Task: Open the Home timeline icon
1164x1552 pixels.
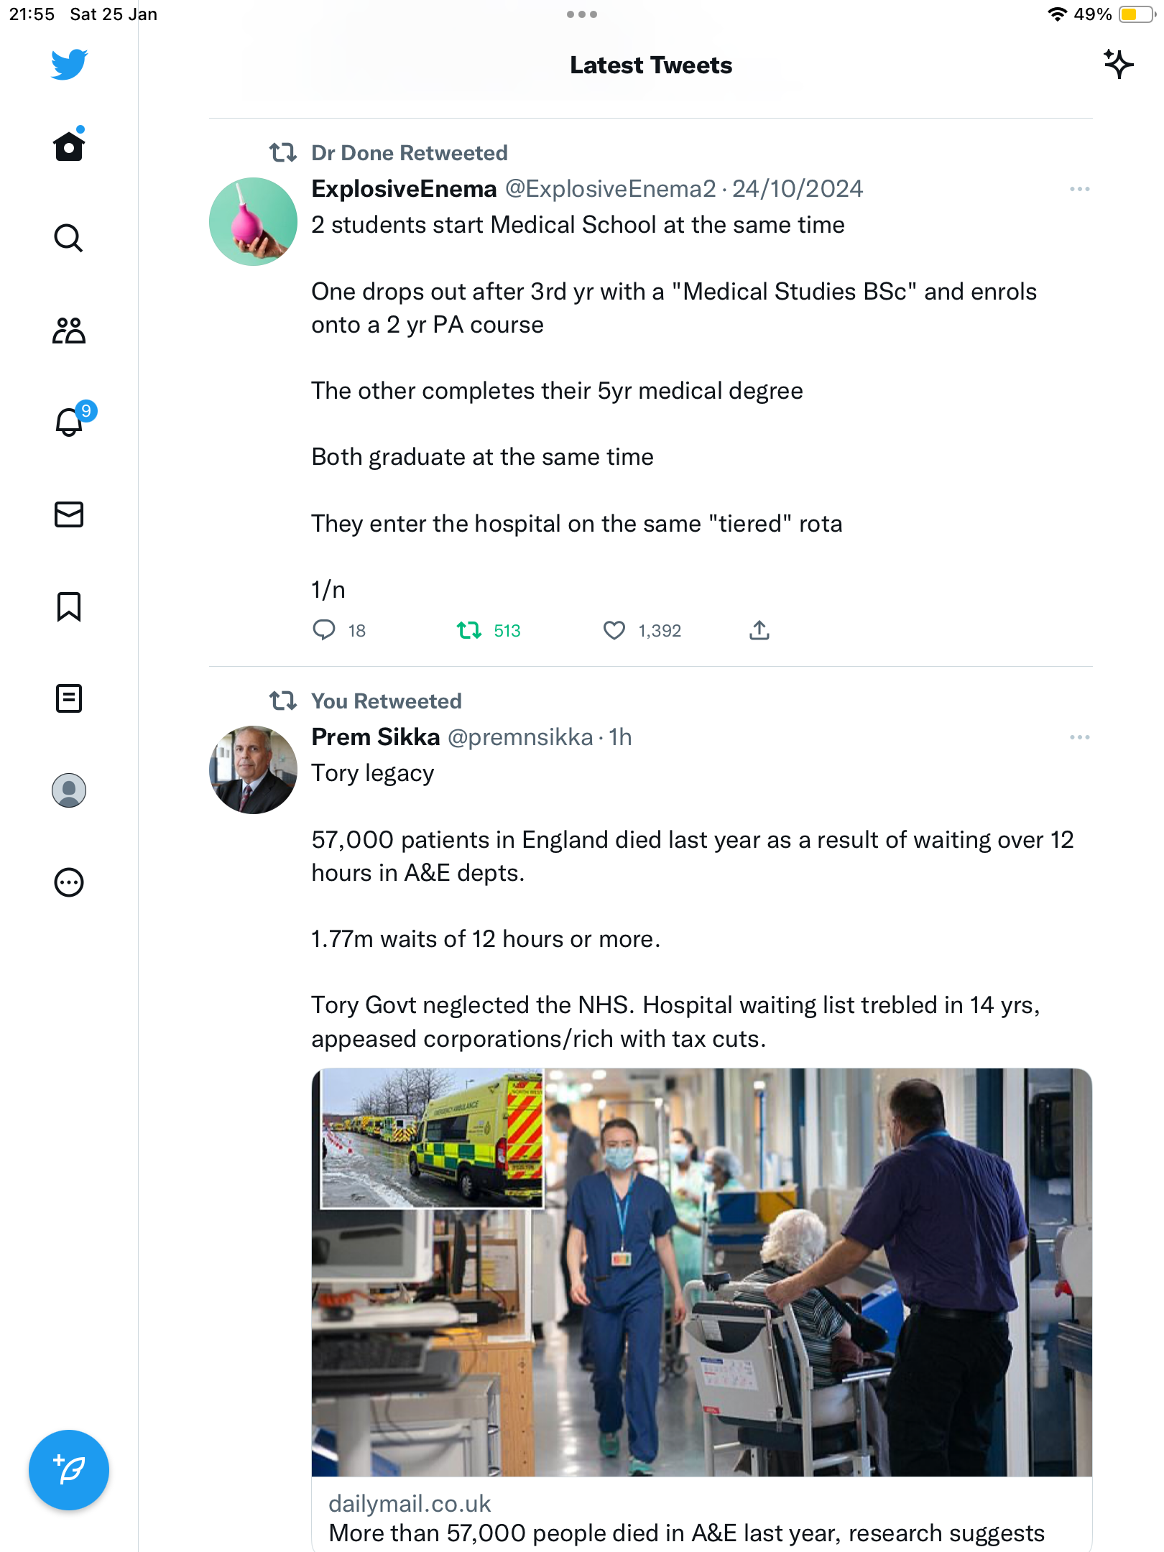Action: [x=69, y=146]
